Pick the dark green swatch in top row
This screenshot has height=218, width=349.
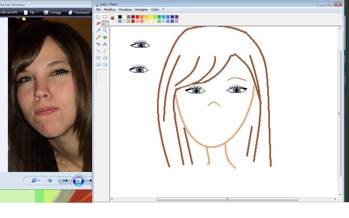pyautogui.click(x=159, y=17)
